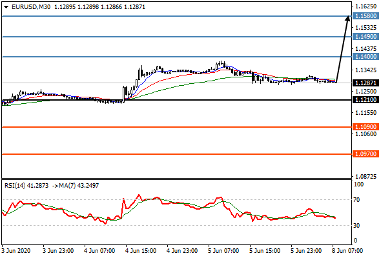Select the black 1.12100 level label

366,100
